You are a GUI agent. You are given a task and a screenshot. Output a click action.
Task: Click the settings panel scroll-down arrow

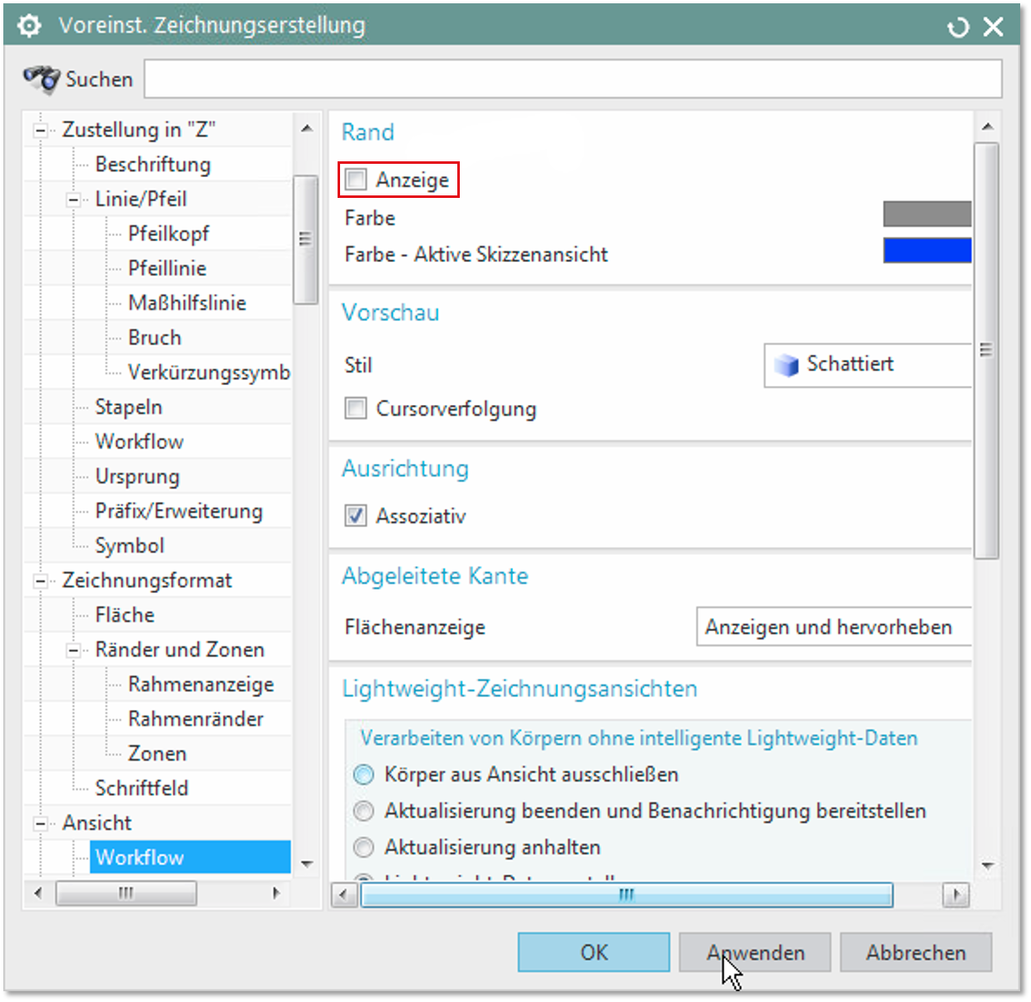point(987,866)
